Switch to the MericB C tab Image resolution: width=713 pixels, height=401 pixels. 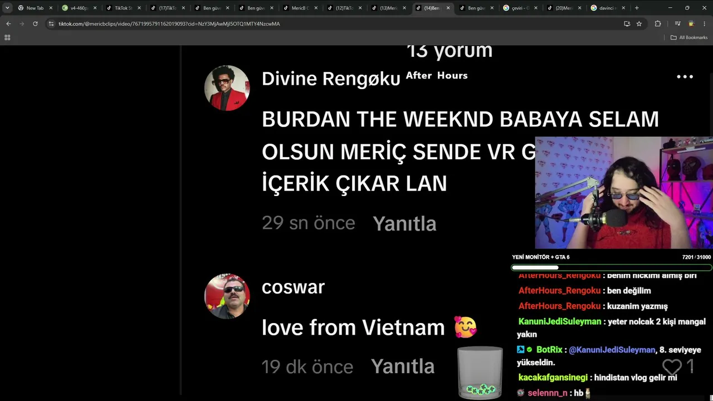tap(300, 8)
